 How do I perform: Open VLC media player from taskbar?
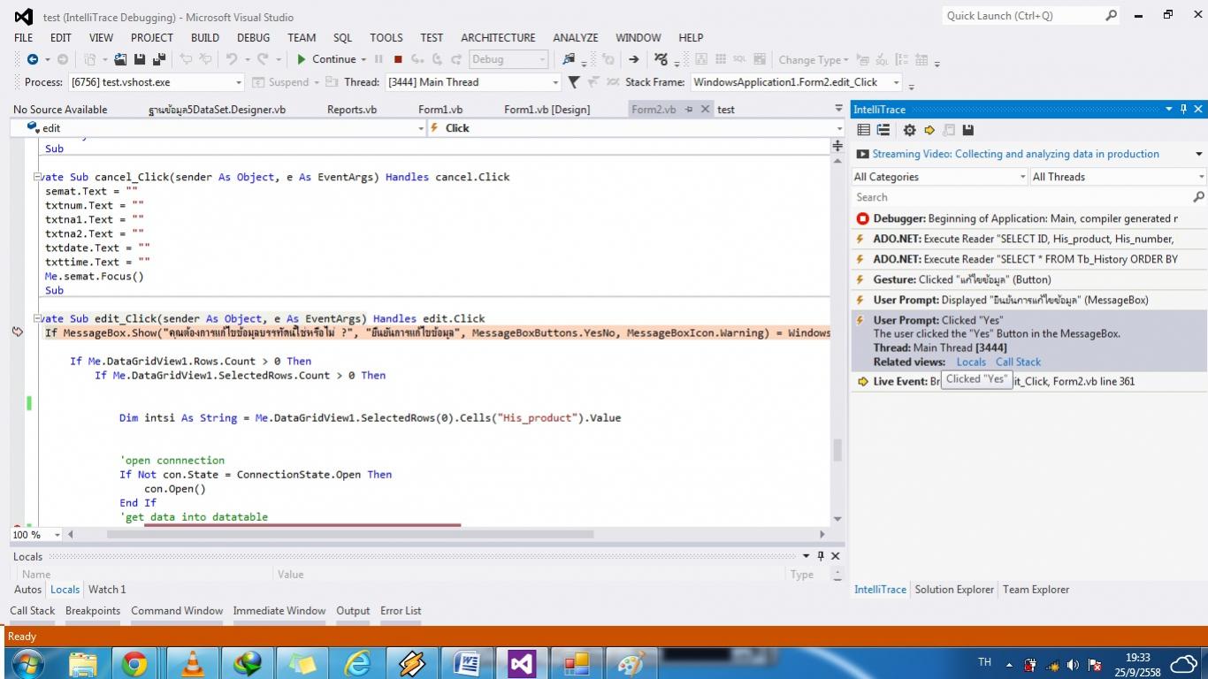point(192,662)
